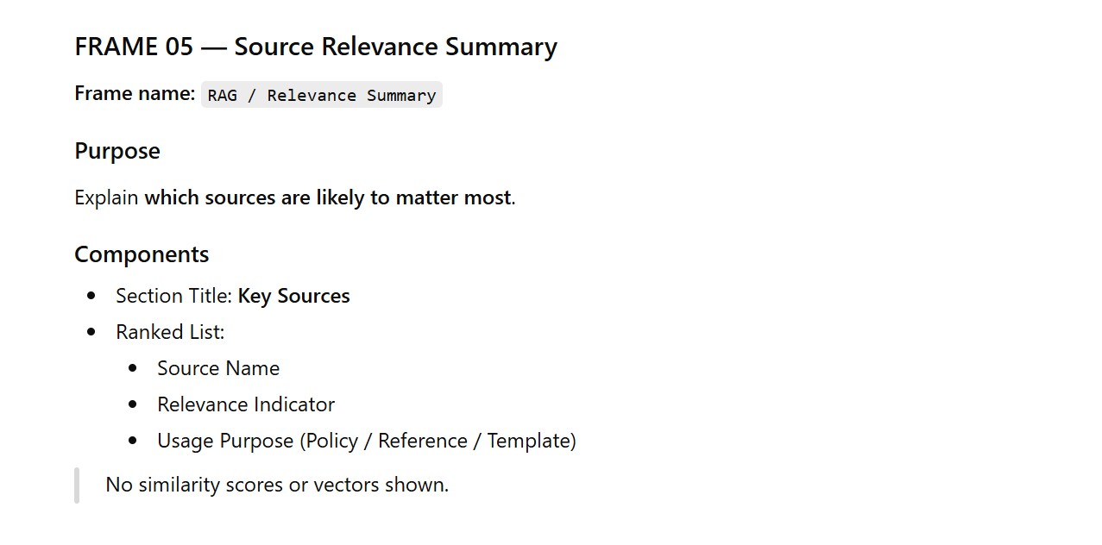The image size is (1102, 545).
Task: Click the word "Explain" in the Purpose paragraph
Action: click(x=106, y=197)
